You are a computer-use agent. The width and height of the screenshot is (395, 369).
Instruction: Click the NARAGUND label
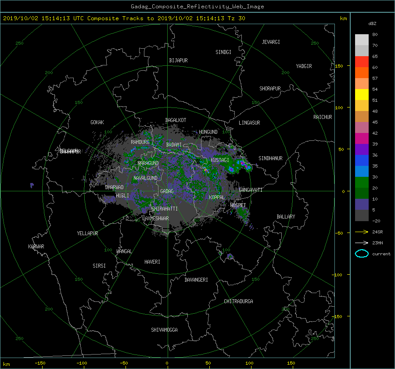tap(148, 163)
